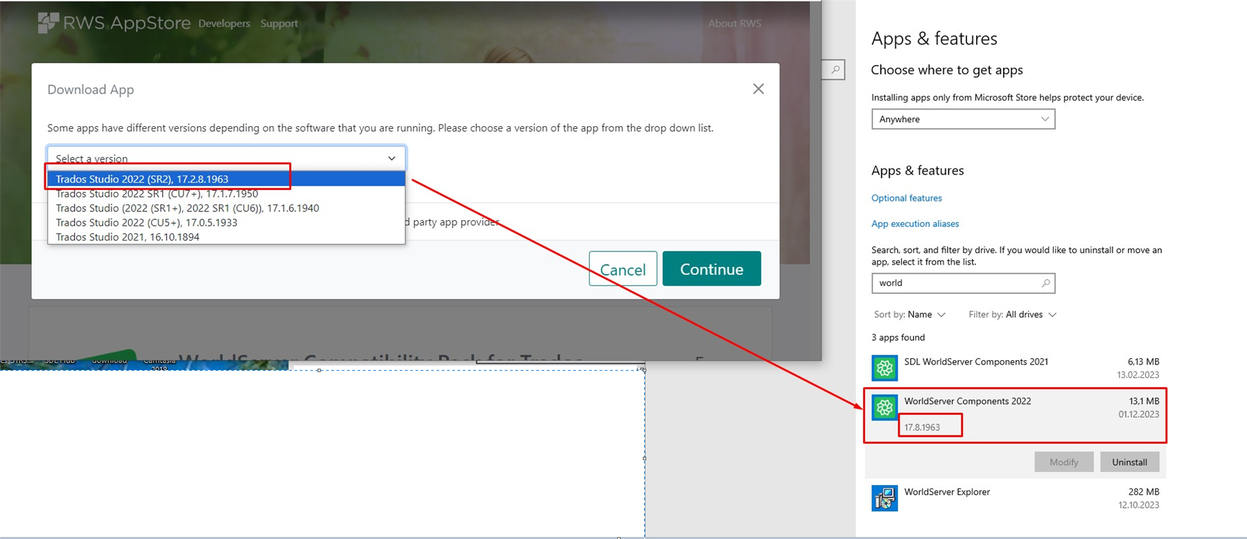Click the search icon in apps filter box

(x=1045, y=283)
